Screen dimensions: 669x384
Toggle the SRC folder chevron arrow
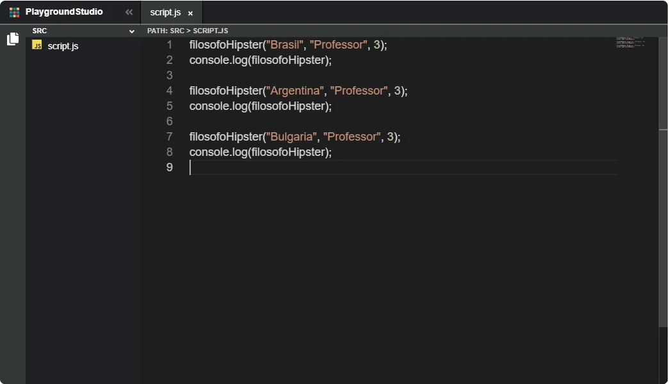click(132, 31)
